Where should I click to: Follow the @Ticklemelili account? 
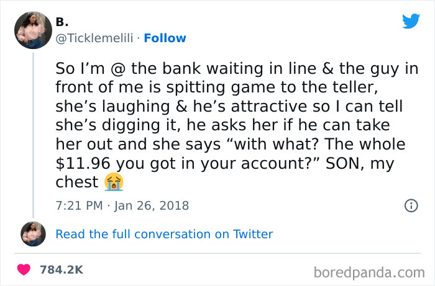(165, 38)
